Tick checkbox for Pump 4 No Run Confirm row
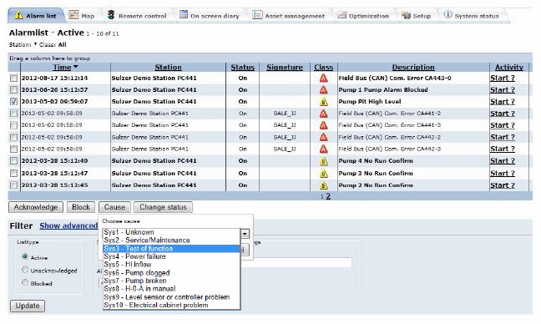 tap(13, 161)
